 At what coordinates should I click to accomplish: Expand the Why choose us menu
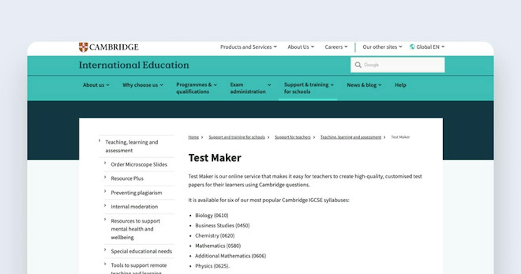tap(143, 85)
